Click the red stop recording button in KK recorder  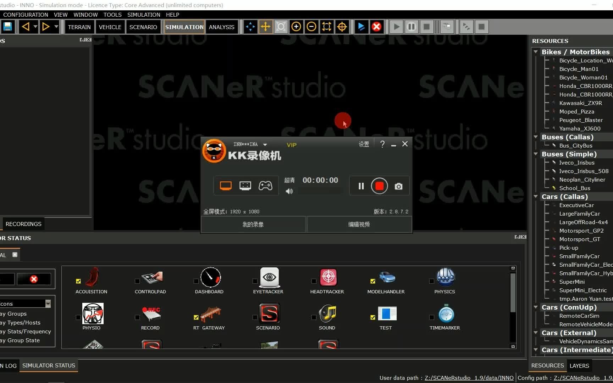tap(379, 186)
